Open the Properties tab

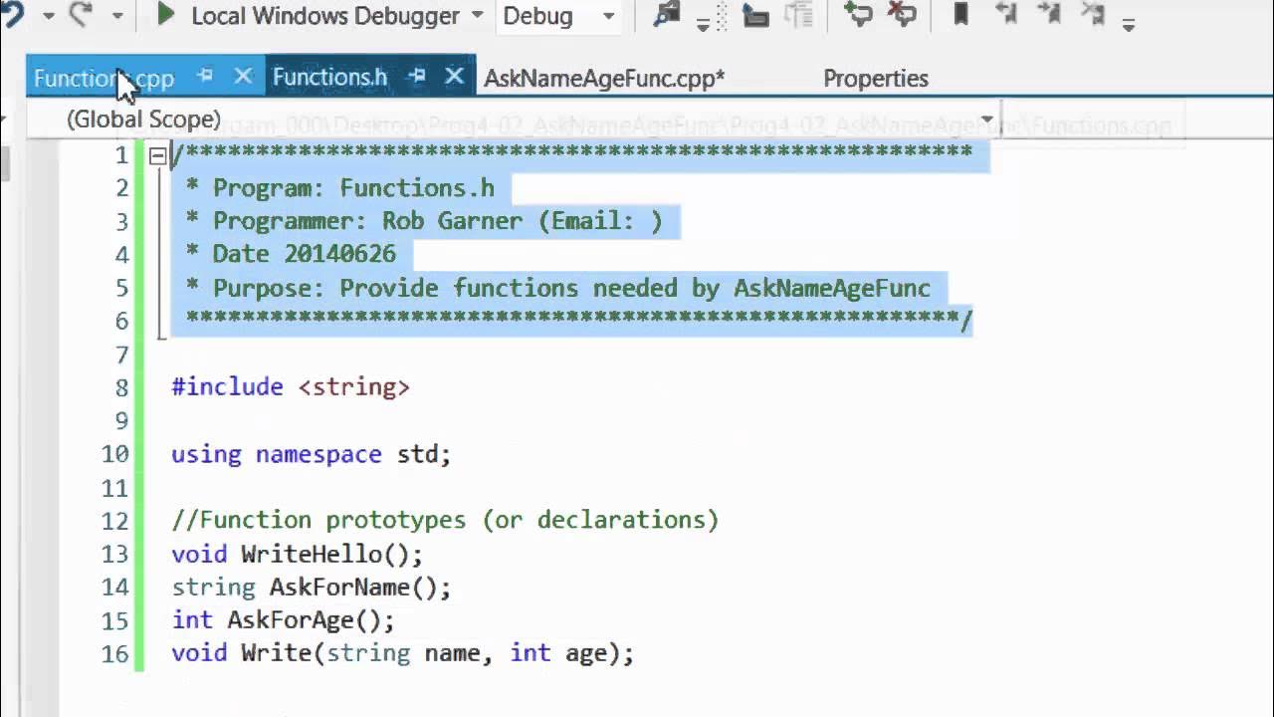coord(876,79)
